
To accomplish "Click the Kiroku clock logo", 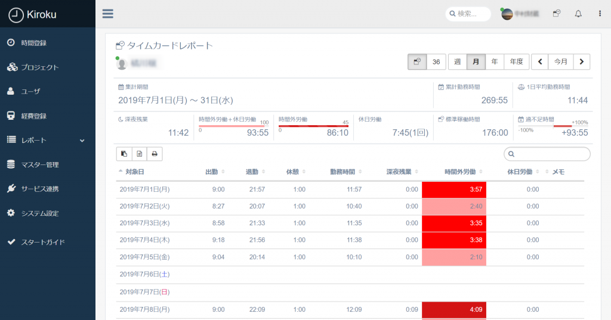I will (x=16, y=15).
